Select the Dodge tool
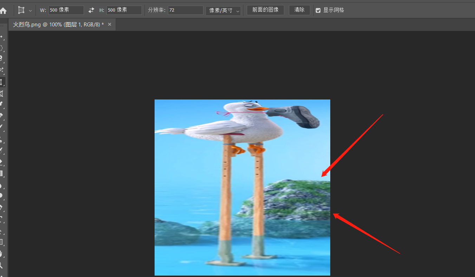Screen dimensions: 475x277 (1, 195)
